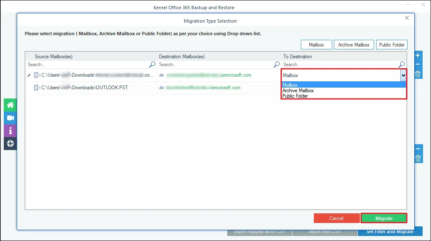Click the green Migrate button
This screenshot has height=241, width=431.
[x=384, y=218]
